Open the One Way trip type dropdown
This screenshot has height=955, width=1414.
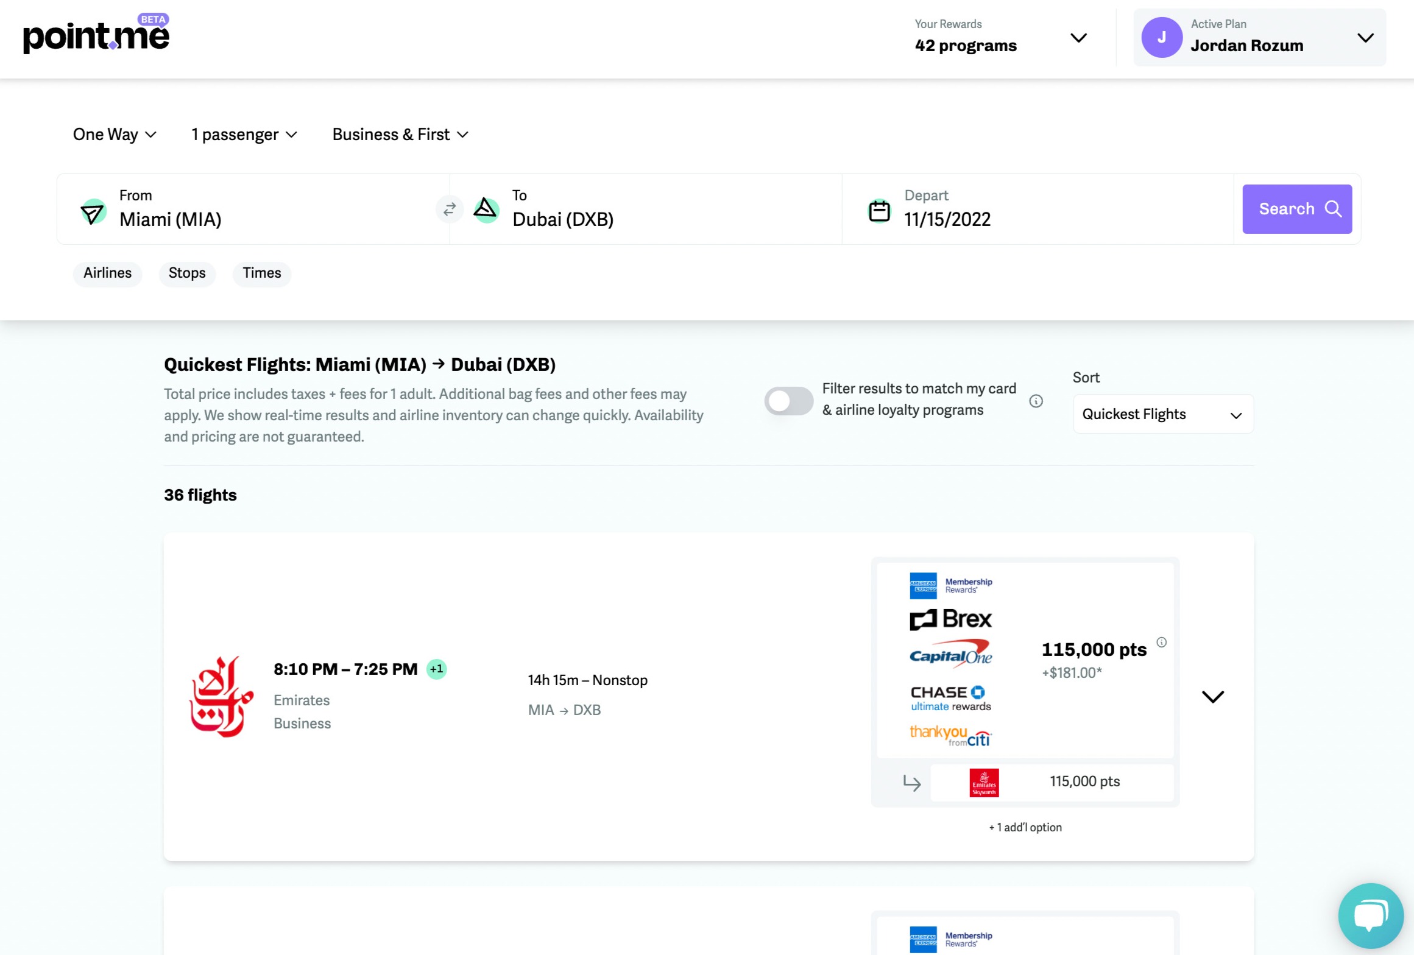point(115,134)
